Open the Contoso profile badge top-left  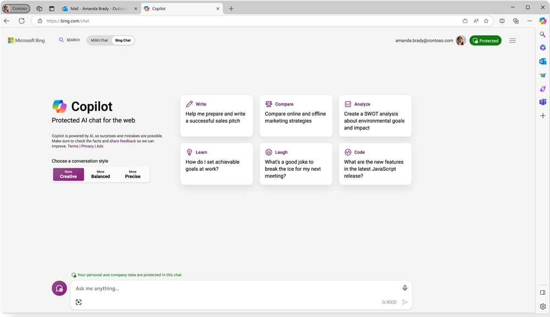coord(16,8)
